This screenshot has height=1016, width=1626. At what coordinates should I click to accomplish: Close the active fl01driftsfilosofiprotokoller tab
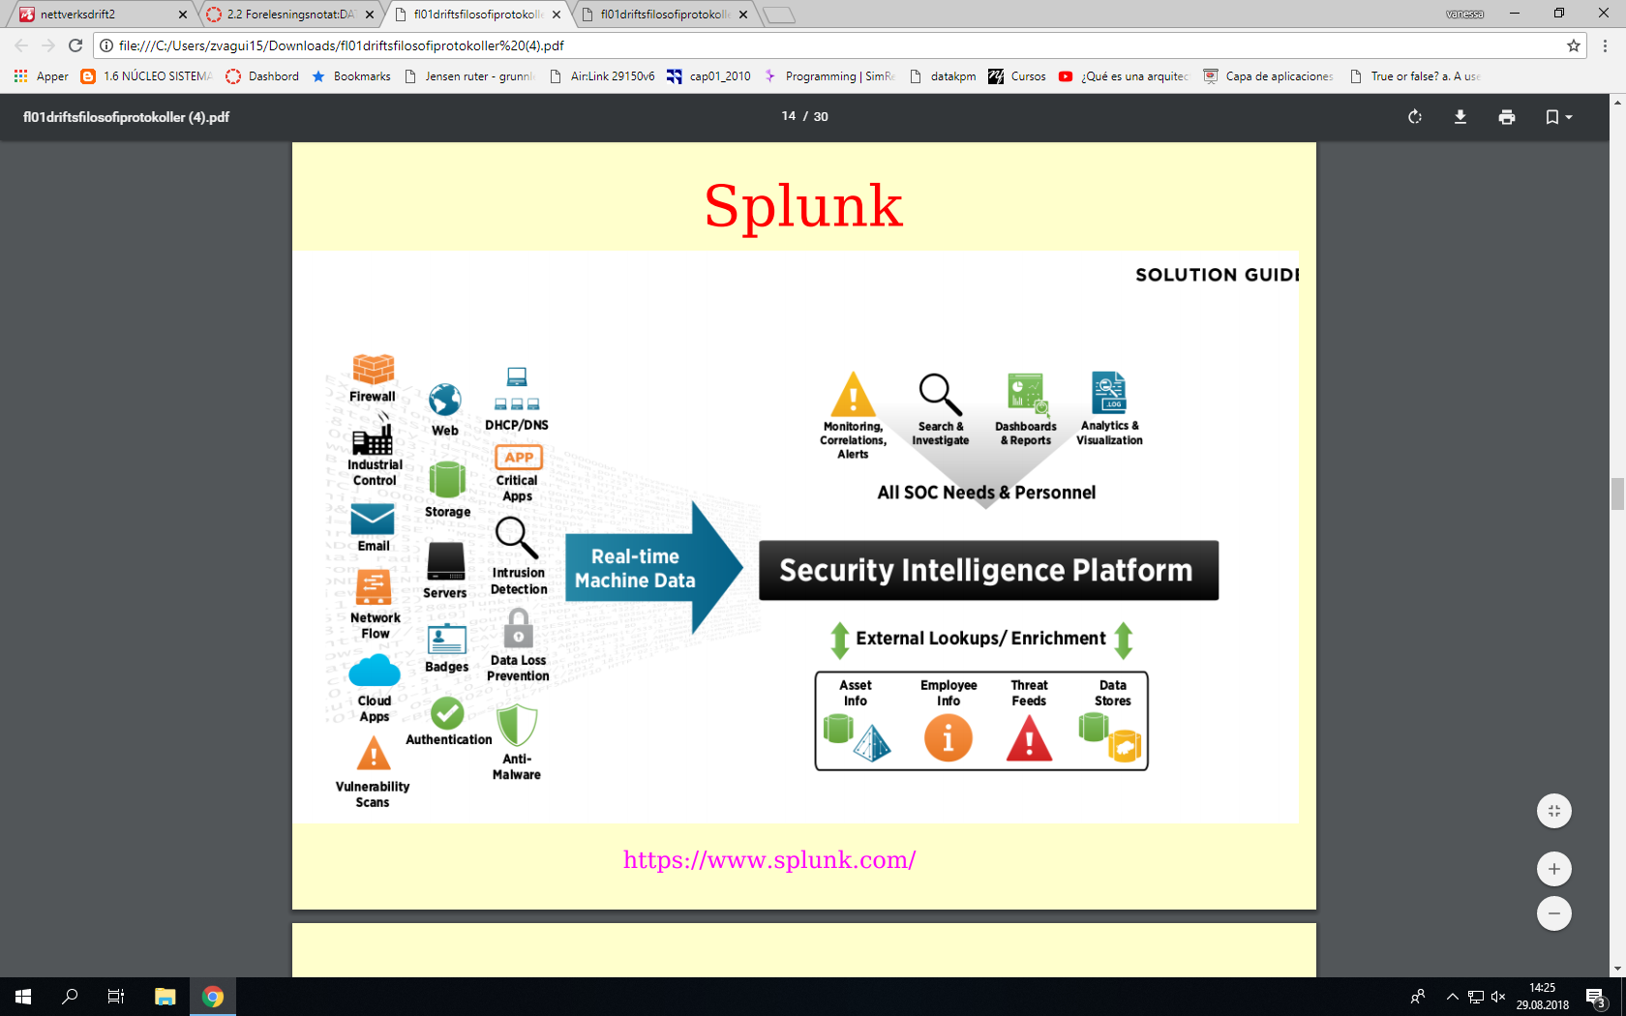pyautogui.click(x=557, y=15)
